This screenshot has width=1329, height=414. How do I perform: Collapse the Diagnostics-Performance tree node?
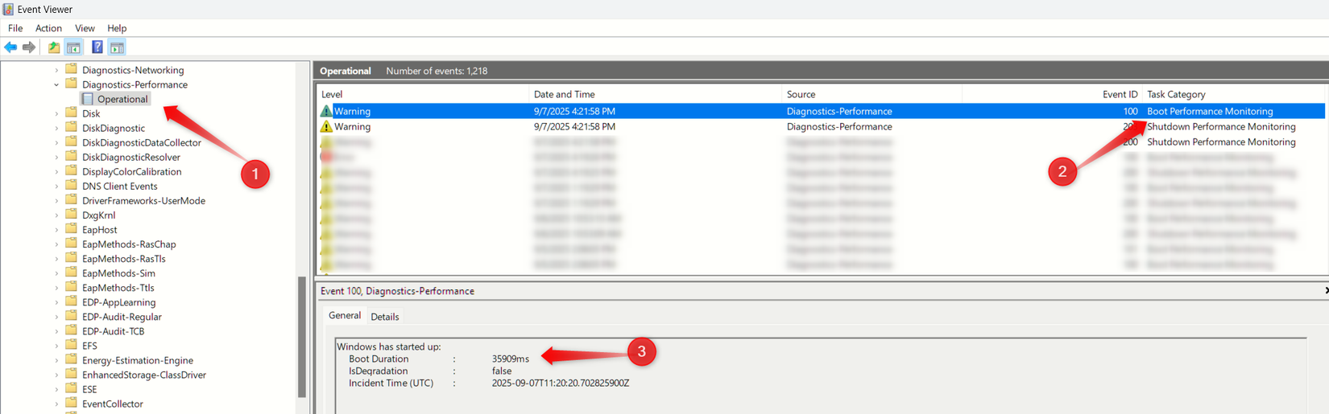pos(56,84)
